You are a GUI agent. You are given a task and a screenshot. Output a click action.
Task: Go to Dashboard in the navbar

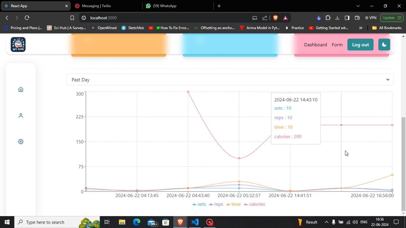click(x=315, y=45)
